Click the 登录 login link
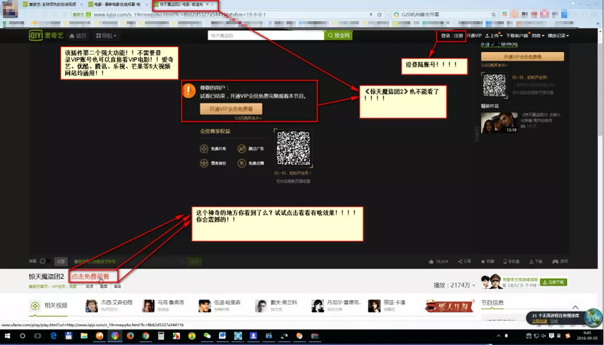The width and height of the screenshot is (604, 345). click(445, 36)
